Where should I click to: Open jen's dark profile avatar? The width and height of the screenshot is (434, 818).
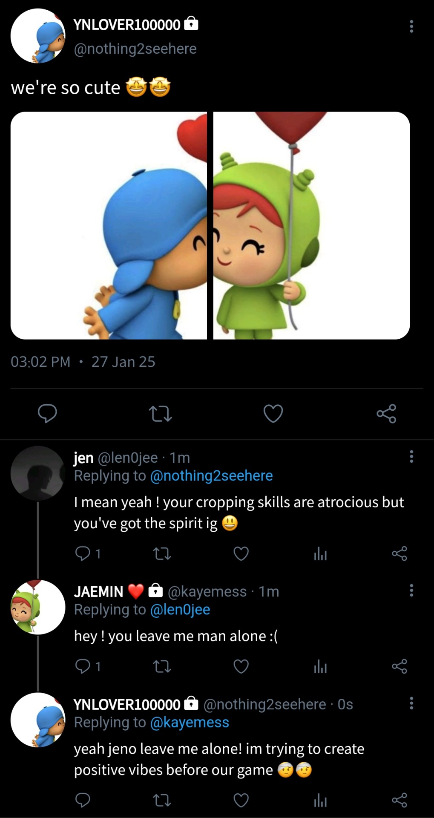click(x=38, y=473)
